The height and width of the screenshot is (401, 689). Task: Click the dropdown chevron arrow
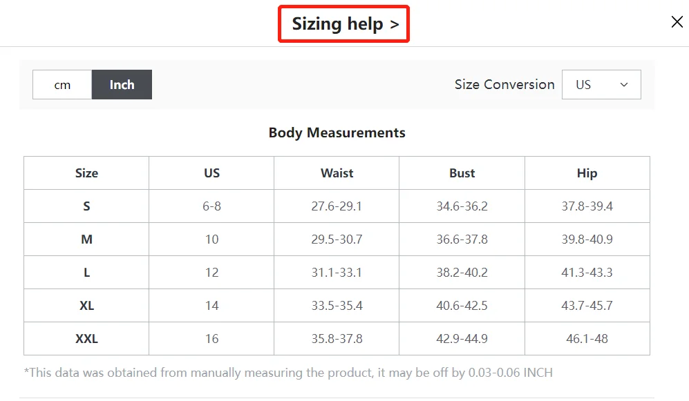coord(624,85)
